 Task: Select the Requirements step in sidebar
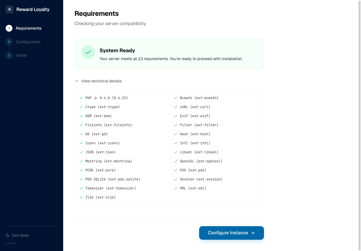[x=28, y=28]
